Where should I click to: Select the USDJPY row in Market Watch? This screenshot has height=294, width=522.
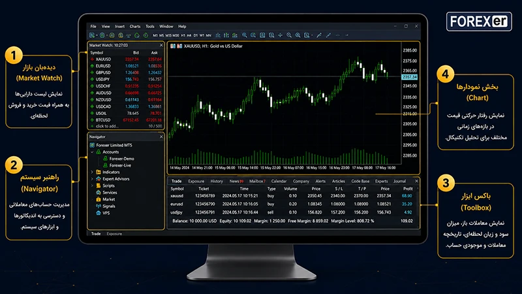126,79
